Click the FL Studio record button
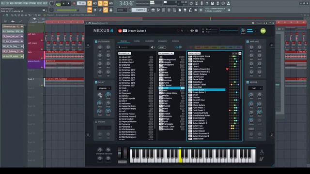Viewport: 310px width, 174px height. tap(74, 3)
